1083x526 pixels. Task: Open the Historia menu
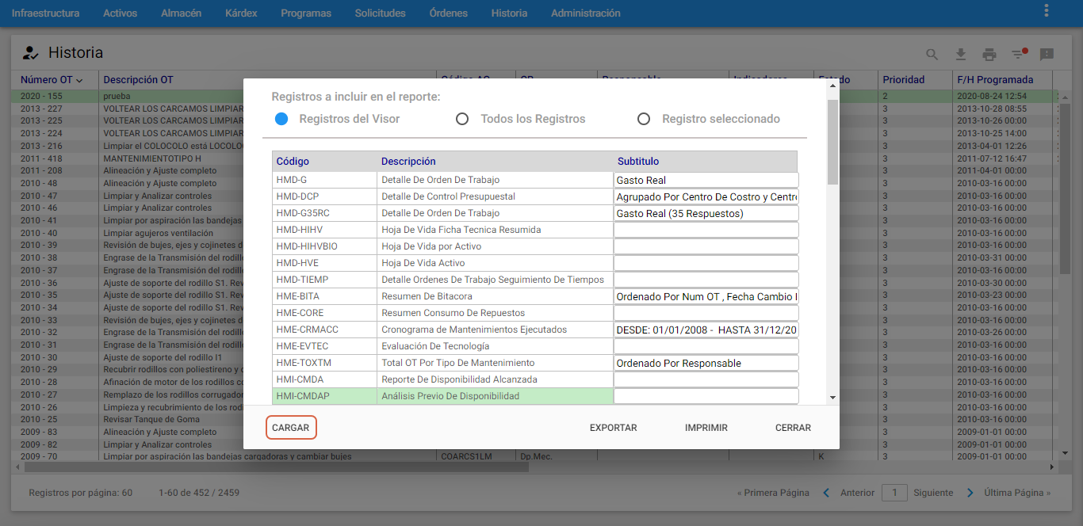pos(509,13)
